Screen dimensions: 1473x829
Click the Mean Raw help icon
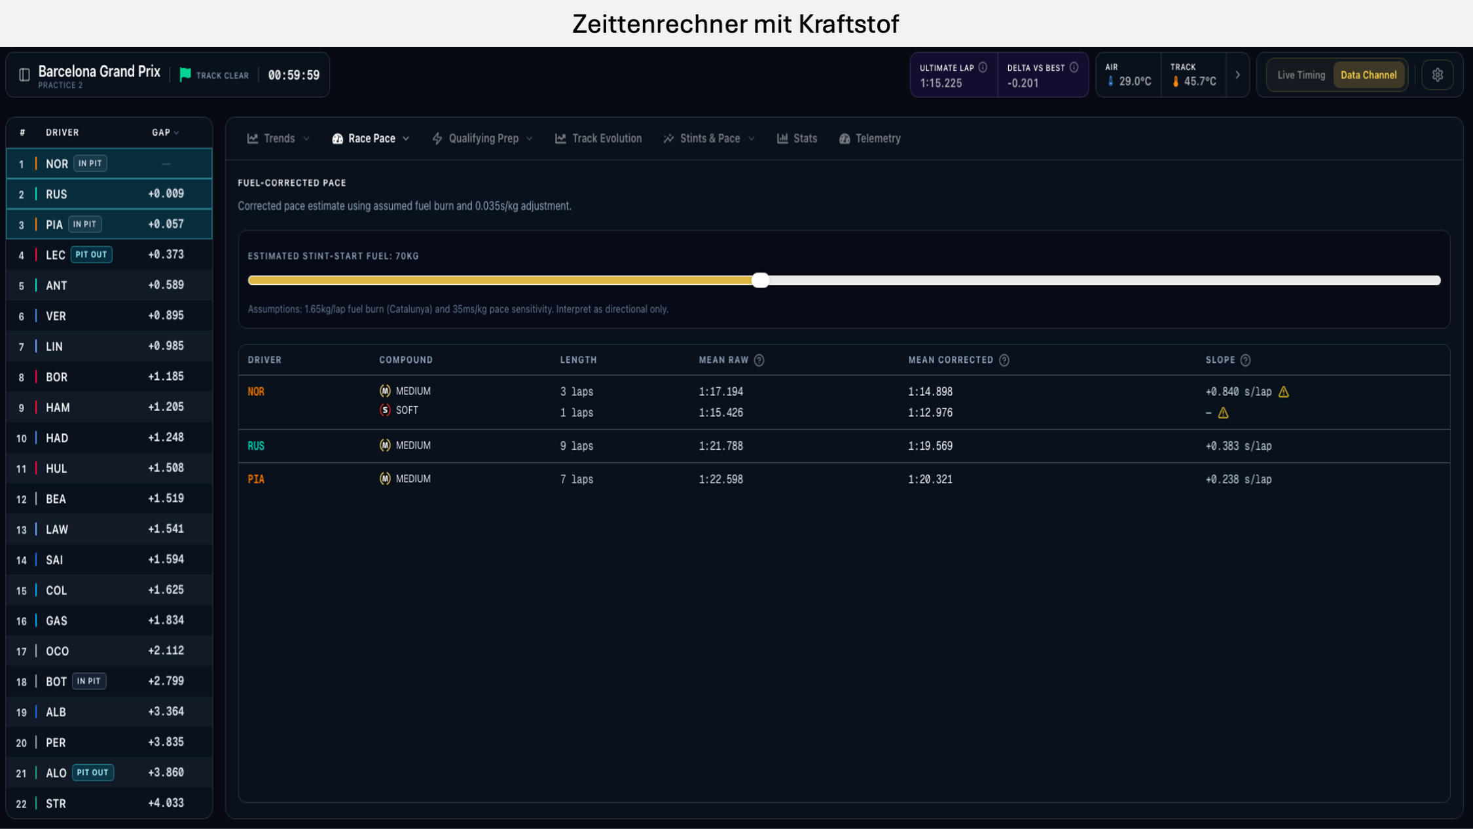pyautogui.click(x=759, y=360)
